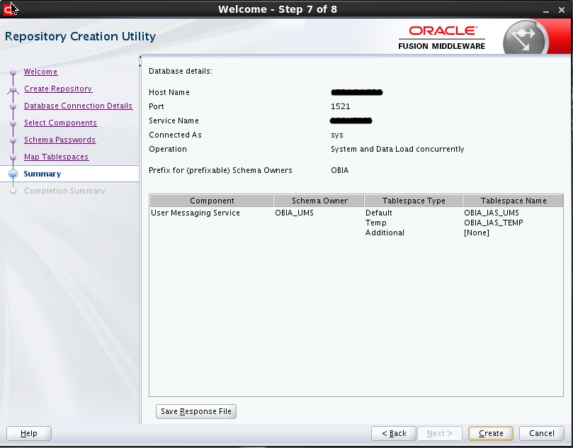Click the OBIA_UMS schema owner cell
The width and height of the screenshot is (573, 448).
pos(294,213)
